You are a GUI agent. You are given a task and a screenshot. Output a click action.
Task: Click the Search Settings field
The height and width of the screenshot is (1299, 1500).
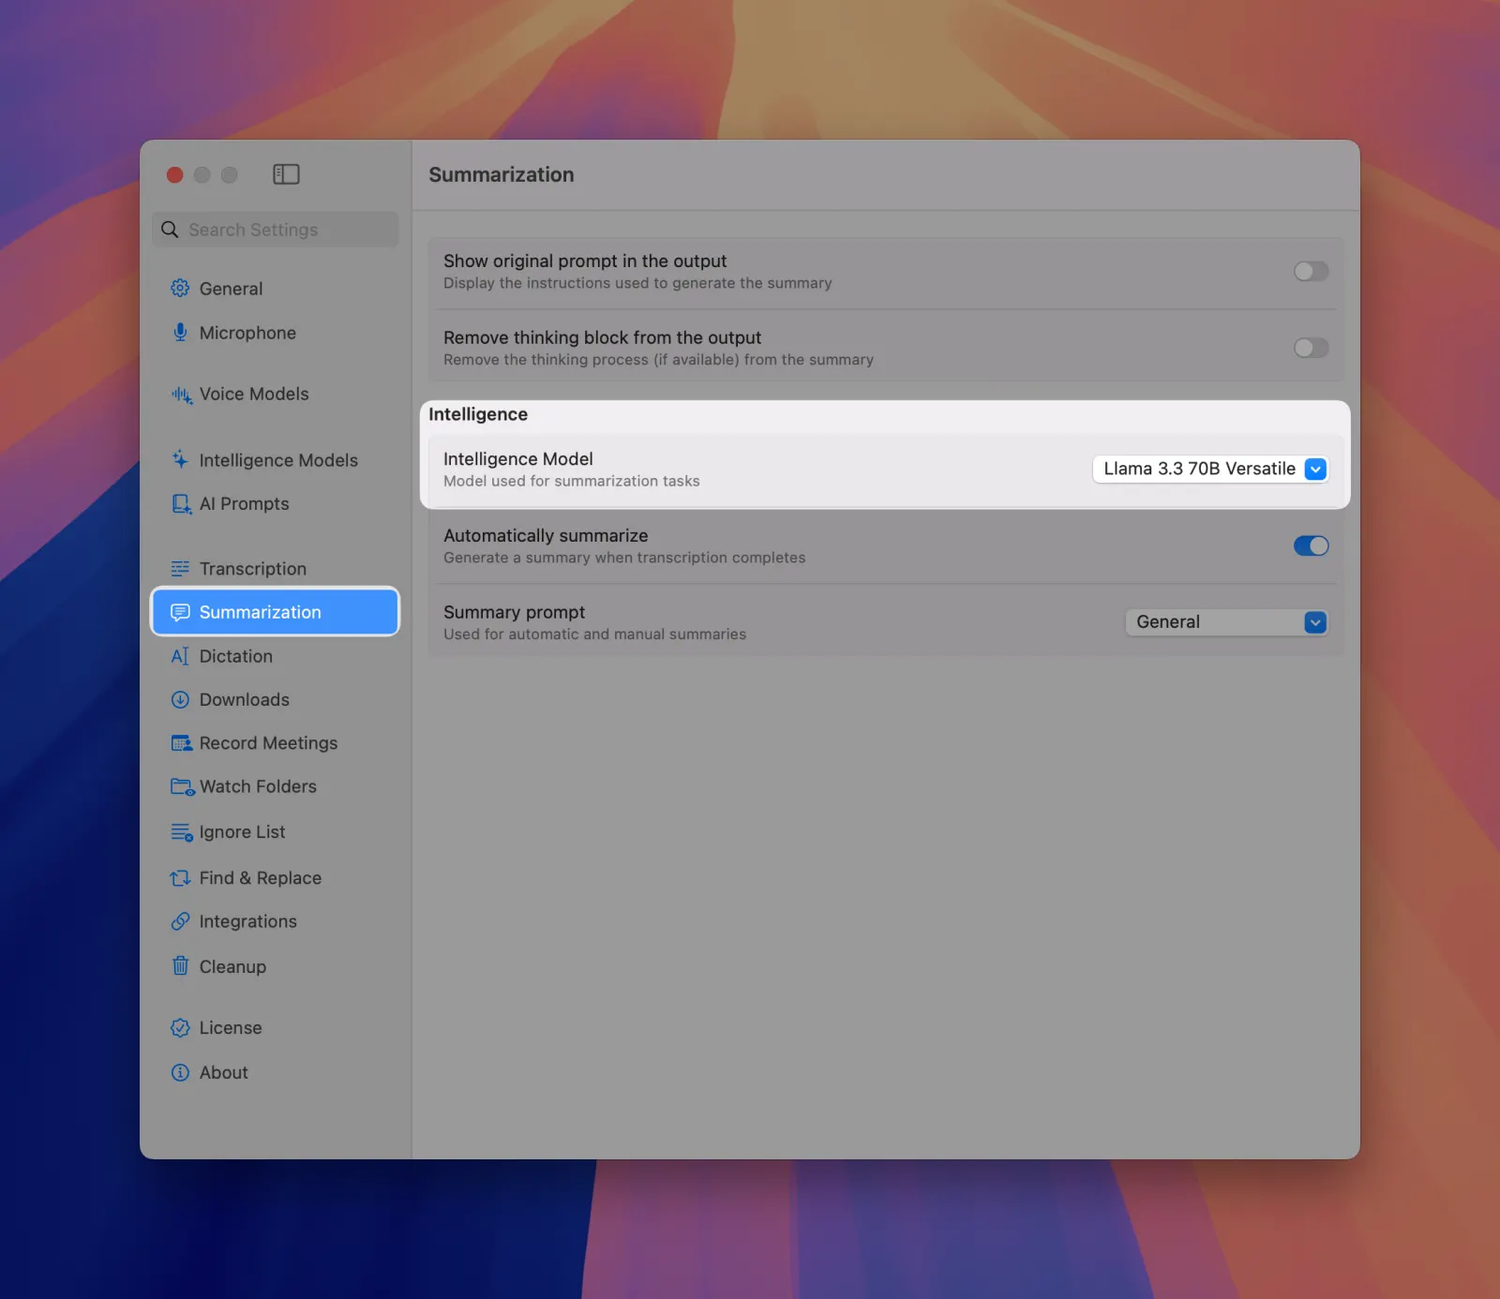[x=275, y=230]
